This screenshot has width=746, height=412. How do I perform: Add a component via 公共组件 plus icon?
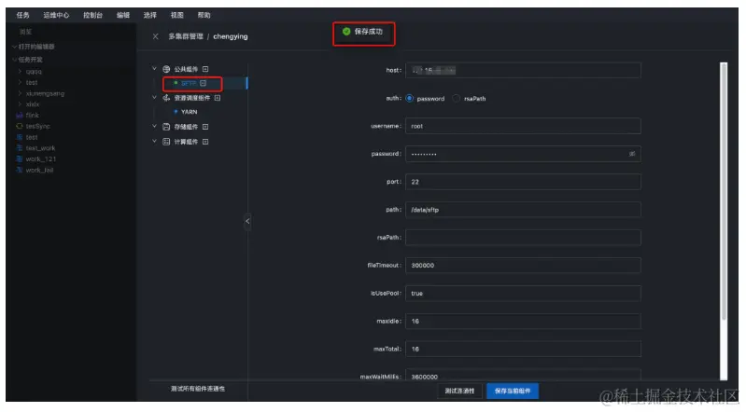[x=205, y=69]
